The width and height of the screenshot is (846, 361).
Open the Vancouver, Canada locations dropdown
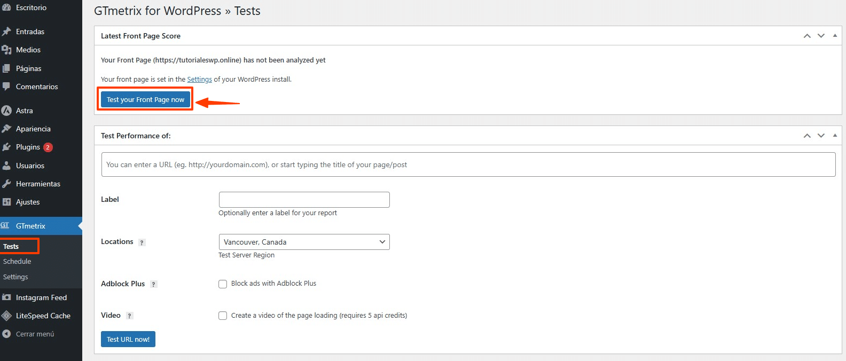point(304,242)
